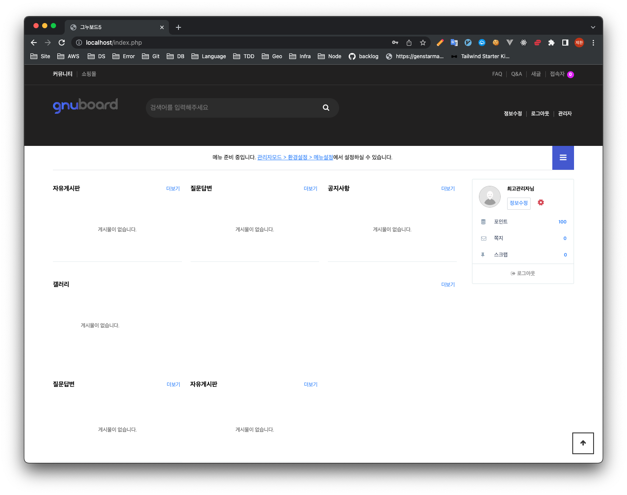
Task: Click 로그아웃 at bottom of profile box
Action: pyautogui.click(x=523, y=274)
